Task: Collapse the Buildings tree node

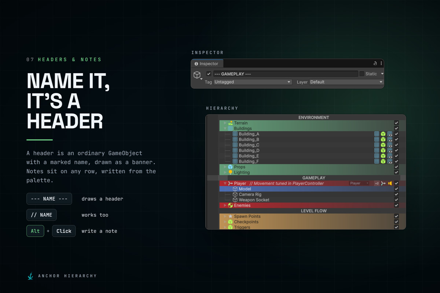Action: click(225, 129)
